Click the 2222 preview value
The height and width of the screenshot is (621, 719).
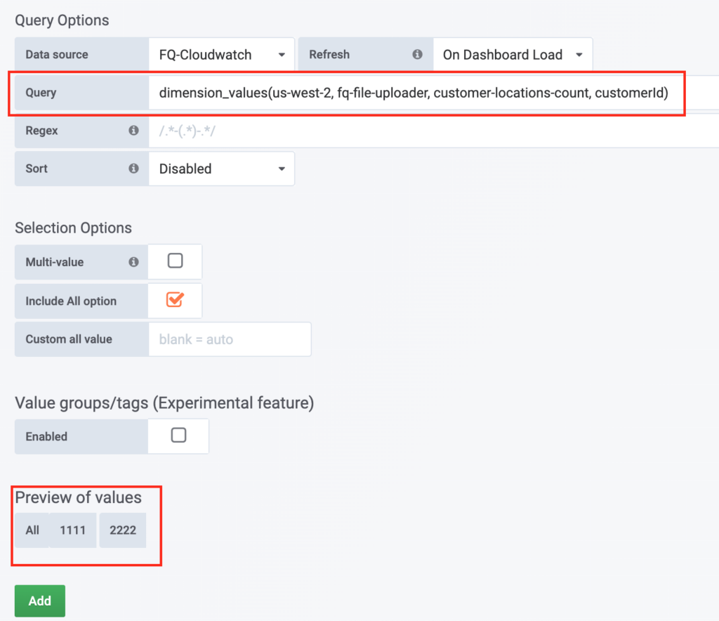[123, 530]
